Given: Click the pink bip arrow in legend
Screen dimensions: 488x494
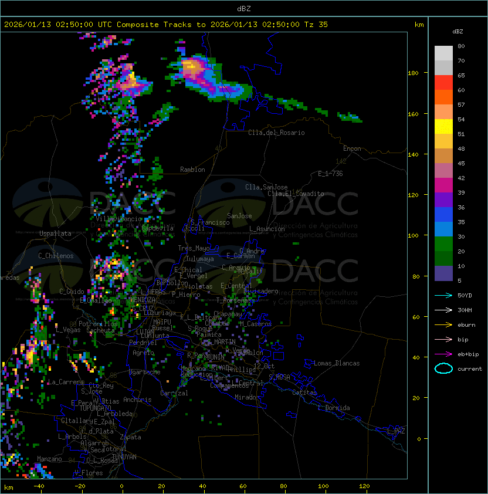Looking at the screenshot, I should [x=443, y=339].
